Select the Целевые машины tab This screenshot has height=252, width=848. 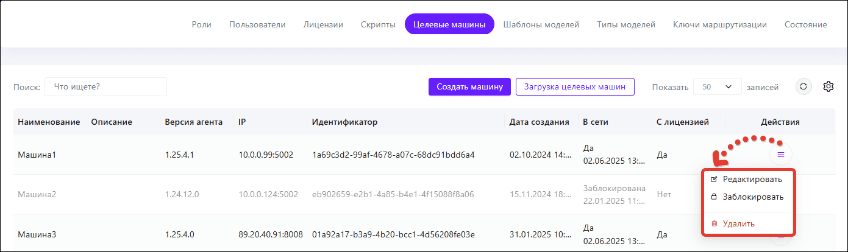449,25
